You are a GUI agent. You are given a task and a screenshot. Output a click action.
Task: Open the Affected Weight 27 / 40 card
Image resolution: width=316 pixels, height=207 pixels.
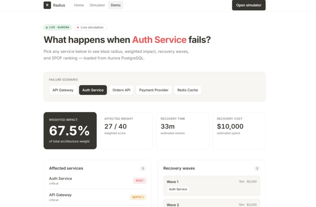[126, 131]
